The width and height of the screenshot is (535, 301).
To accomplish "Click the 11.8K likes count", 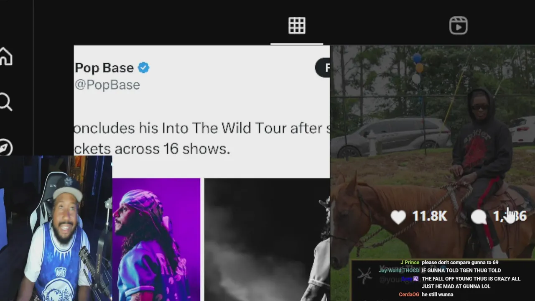I will pos(430,216).
